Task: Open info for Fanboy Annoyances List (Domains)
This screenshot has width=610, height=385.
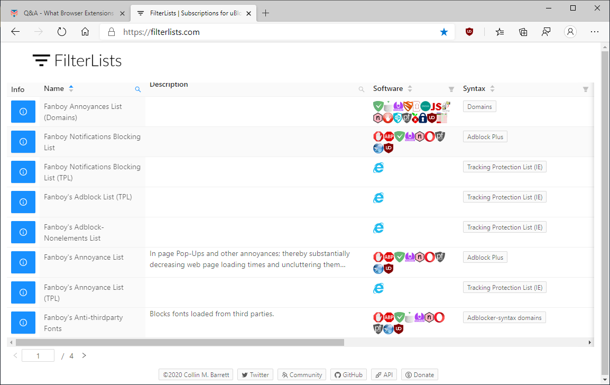Action: click(23, 112)
